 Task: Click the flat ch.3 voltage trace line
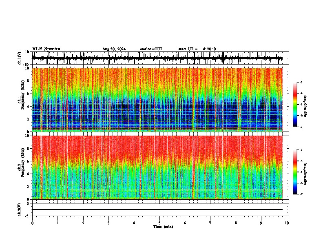coord(157,210)
